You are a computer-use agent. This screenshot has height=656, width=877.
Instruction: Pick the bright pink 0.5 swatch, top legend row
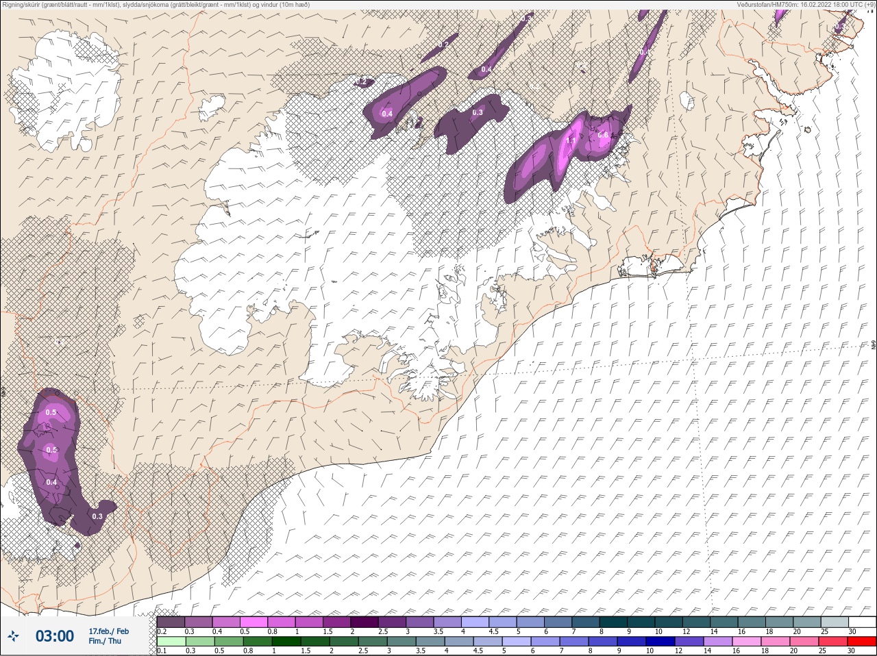(x=254, y=622)
